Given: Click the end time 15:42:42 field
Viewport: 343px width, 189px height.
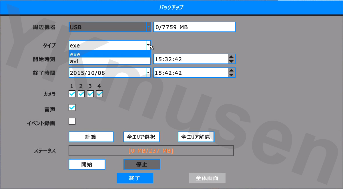Looking at the screenshot, I should [x=191, y=73].
